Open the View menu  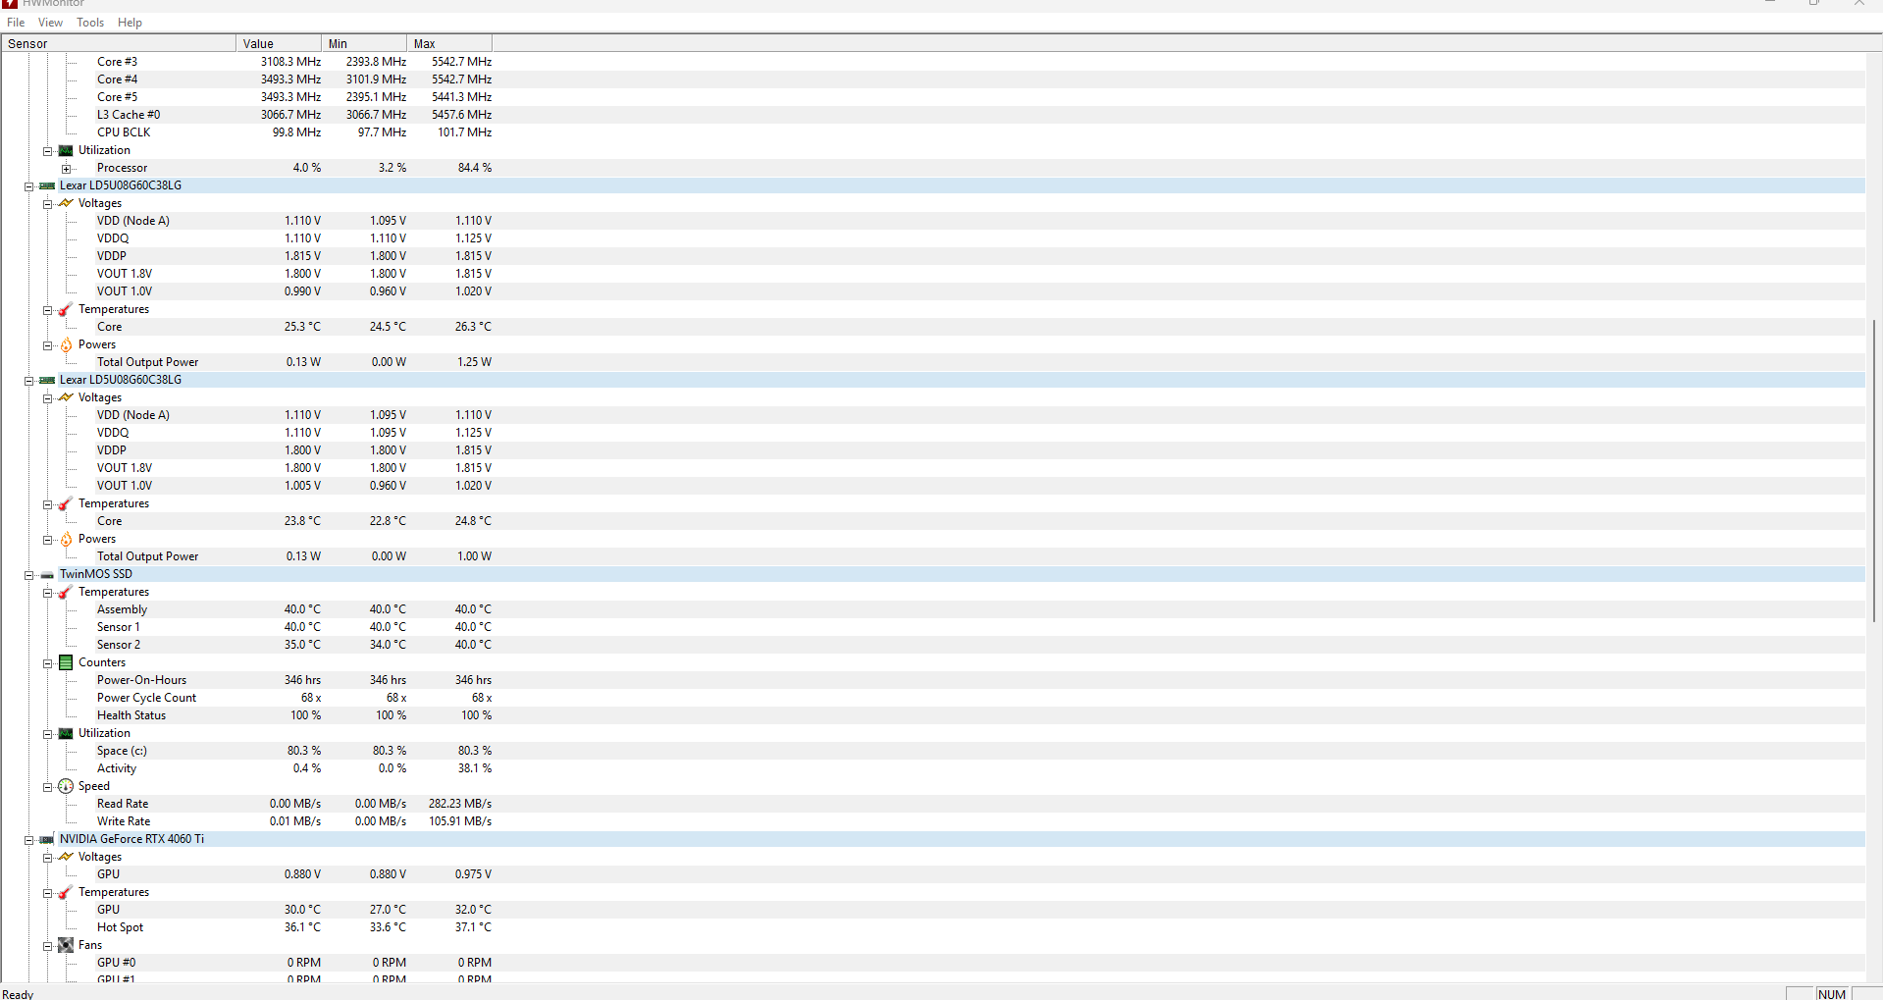50,23
